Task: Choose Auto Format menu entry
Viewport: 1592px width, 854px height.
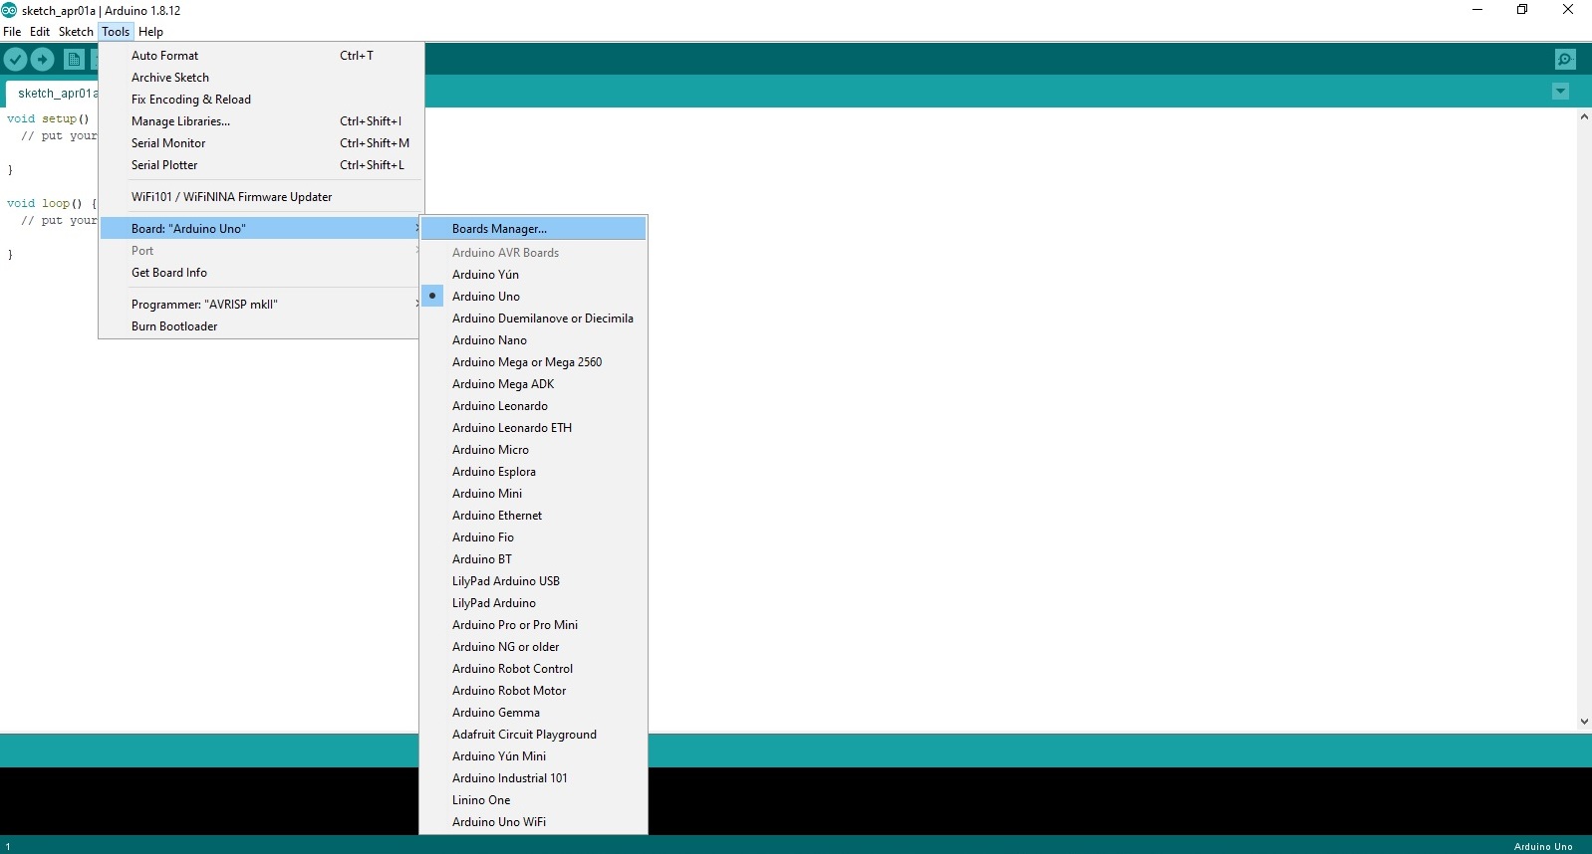Action: pos(261,56)
